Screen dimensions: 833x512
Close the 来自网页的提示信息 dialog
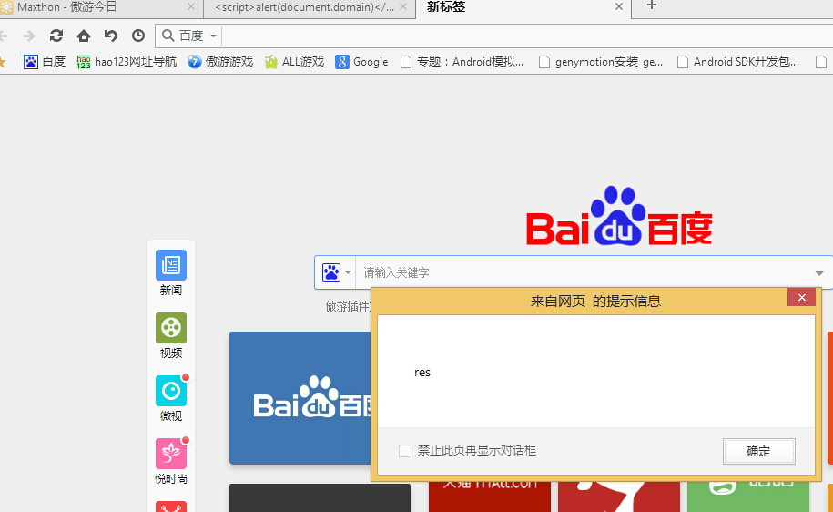point(802,298)
